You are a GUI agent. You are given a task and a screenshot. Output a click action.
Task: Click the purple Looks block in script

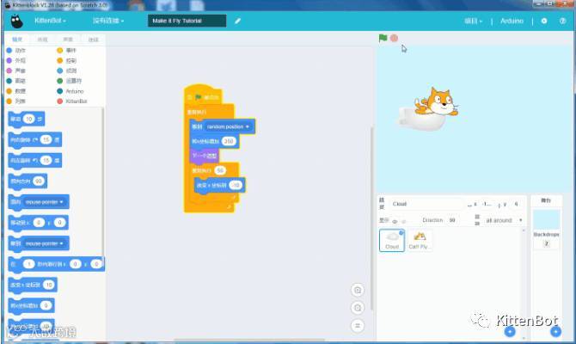(x=205, y=156)
